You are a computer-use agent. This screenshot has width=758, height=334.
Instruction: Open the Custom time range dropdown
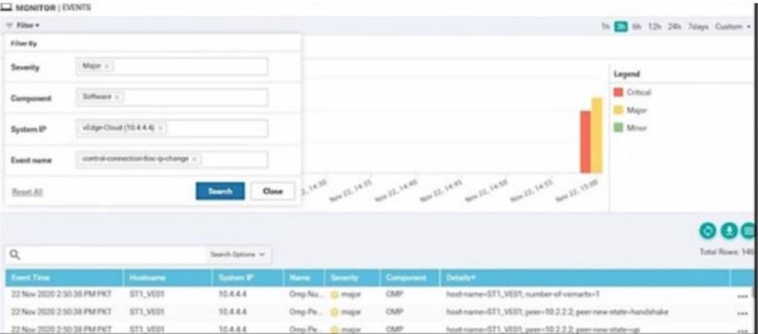coord(732,26)
